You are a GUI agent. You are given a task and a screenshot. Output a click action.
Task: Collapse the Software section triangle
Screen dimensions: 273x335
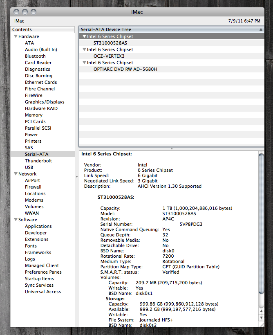16,219
